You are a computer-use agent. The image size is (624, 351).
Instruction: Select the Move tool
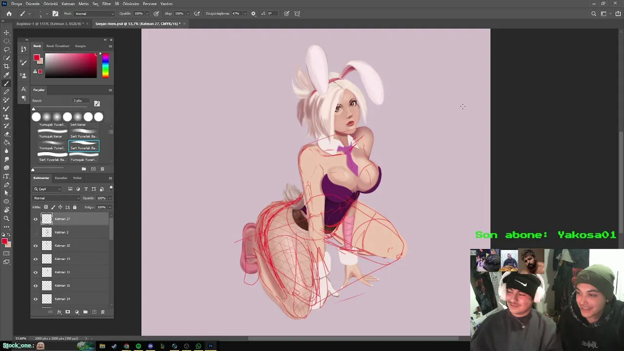[x=6, y=33]
